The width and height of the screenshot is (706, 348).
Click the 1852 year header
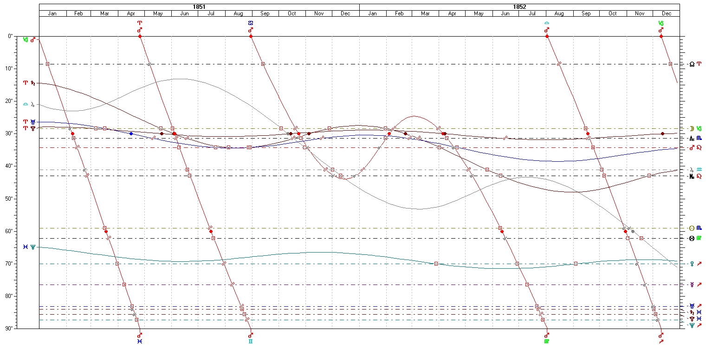(519, 7)
